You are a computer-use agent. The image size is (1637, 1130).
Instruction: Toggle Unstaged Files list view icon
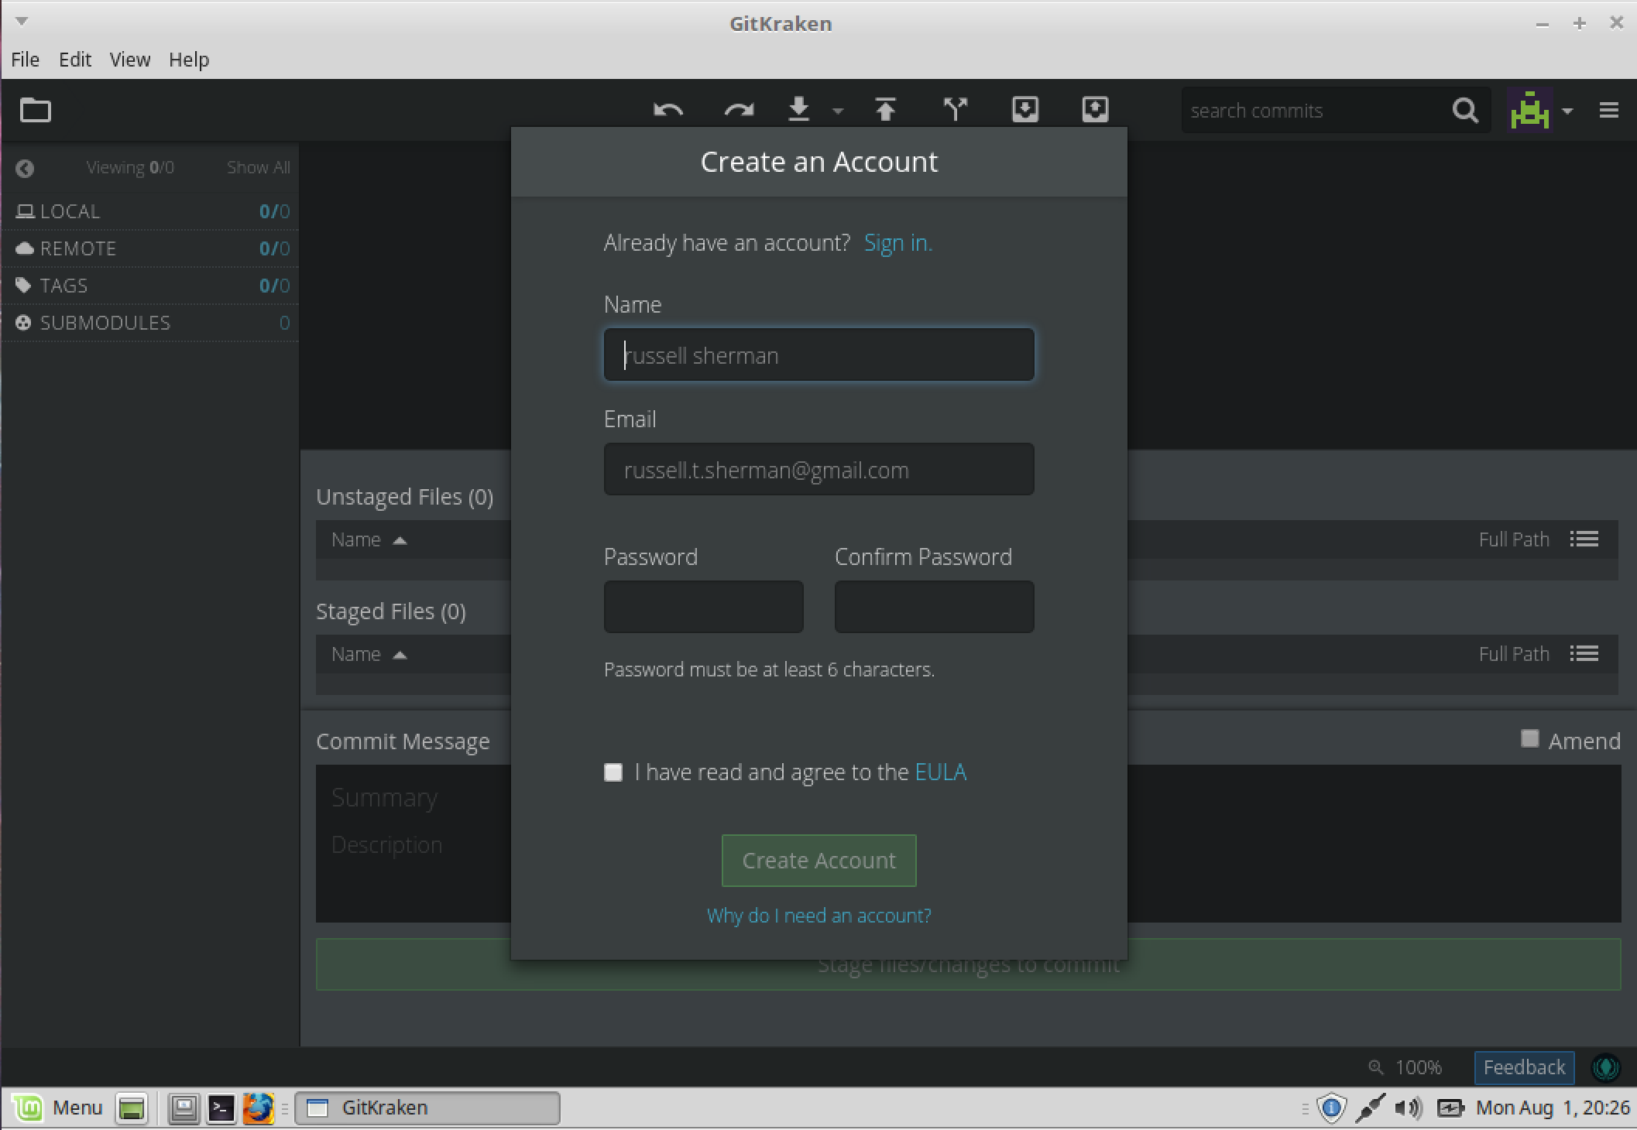click(1584, 539)
